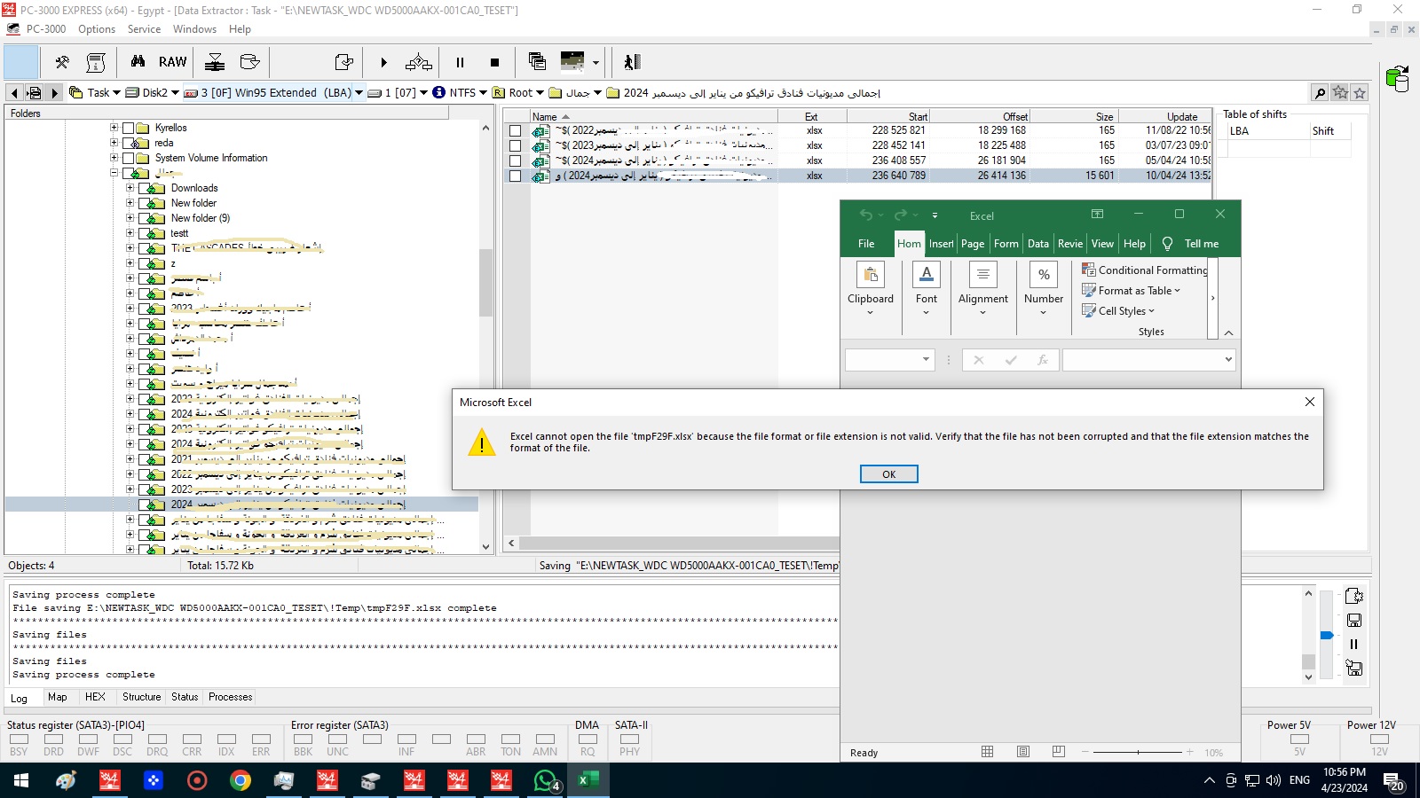Check the testt folder checkbox

[x=144, y=233]
